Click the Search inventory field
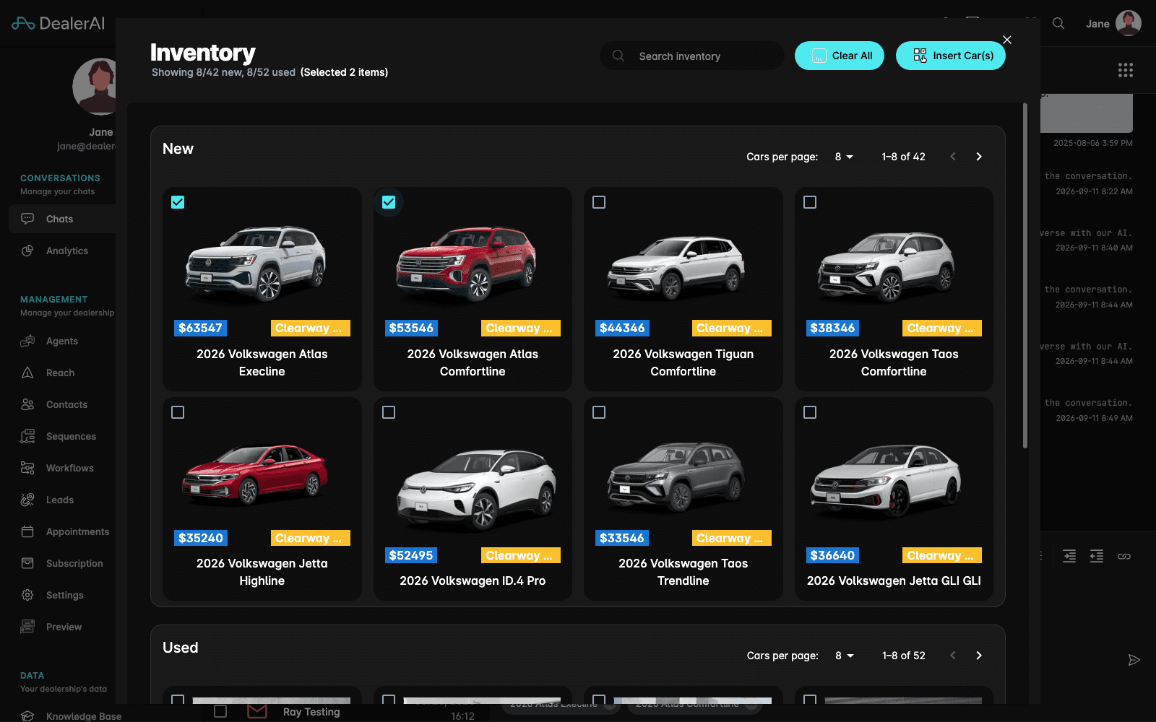Screen dimensions: 1156x722 point(692,56)
